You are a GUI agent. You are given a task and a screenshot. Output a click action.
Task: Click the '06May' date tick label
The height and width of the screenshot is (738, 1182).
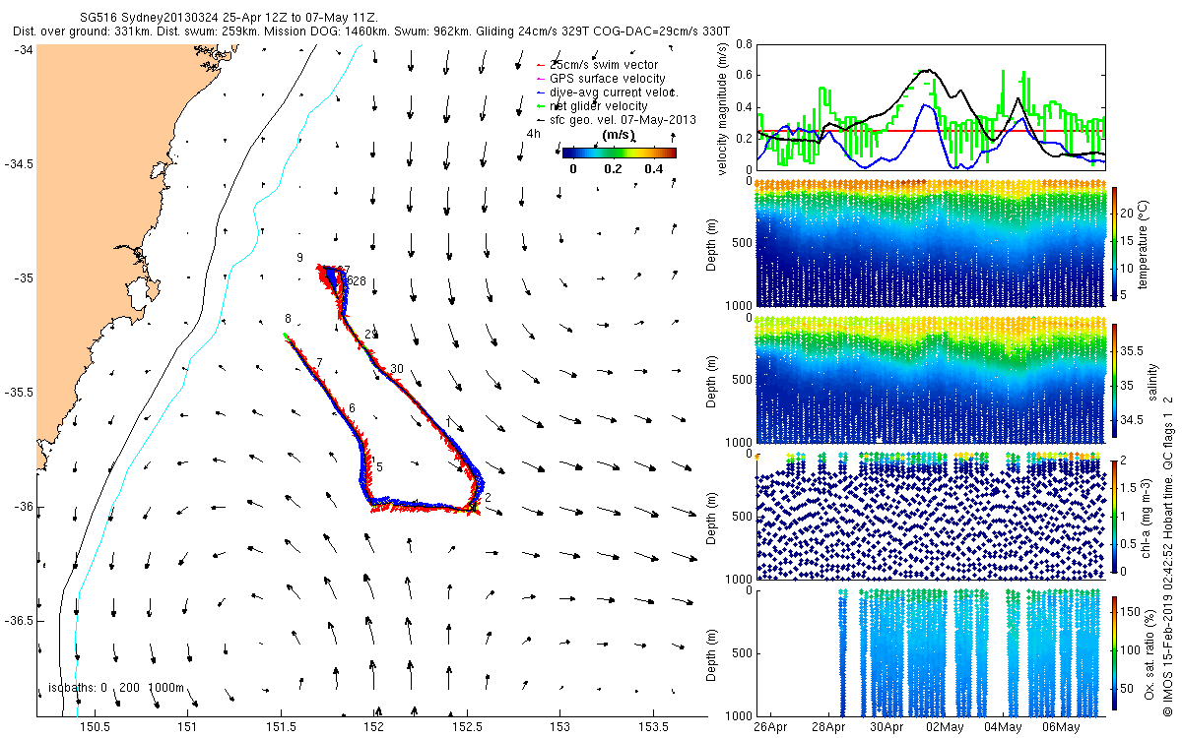click(x=1061, y=728)
